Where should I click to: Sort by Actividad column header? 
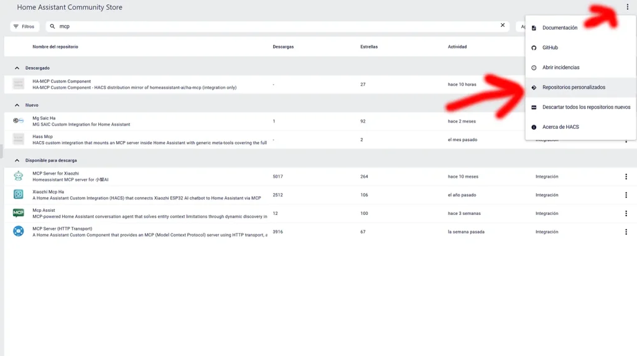[x=457, y=47]
